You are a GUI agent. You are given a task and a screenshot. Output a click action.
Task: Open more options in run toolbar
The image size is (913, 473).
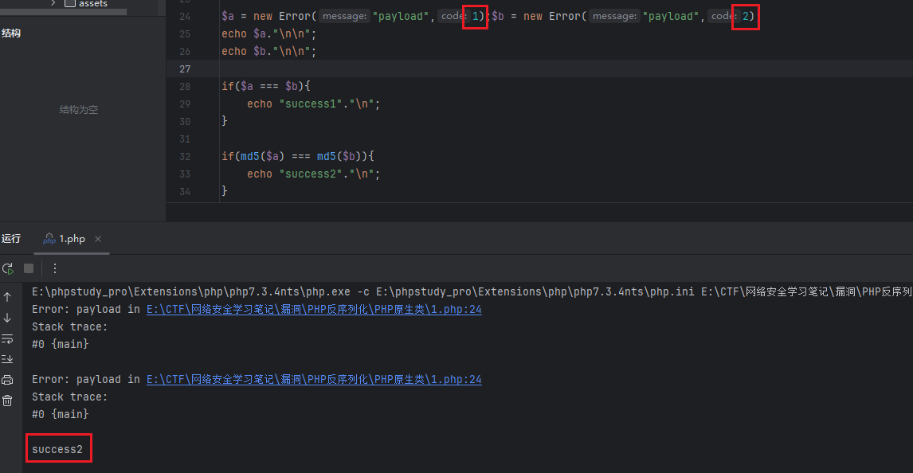pos(55,268)
